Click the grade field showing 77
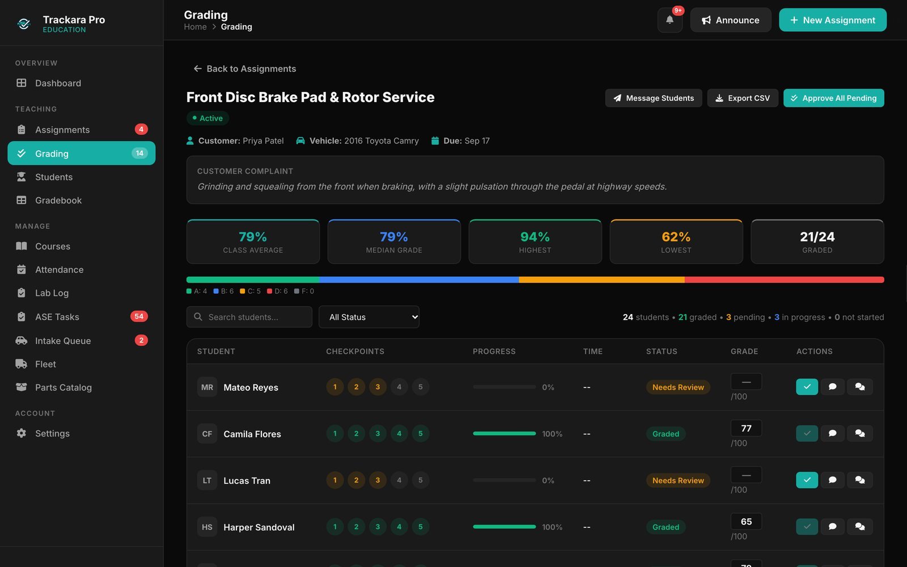Screen dimensions: 907x567 (x=746, y=428)
